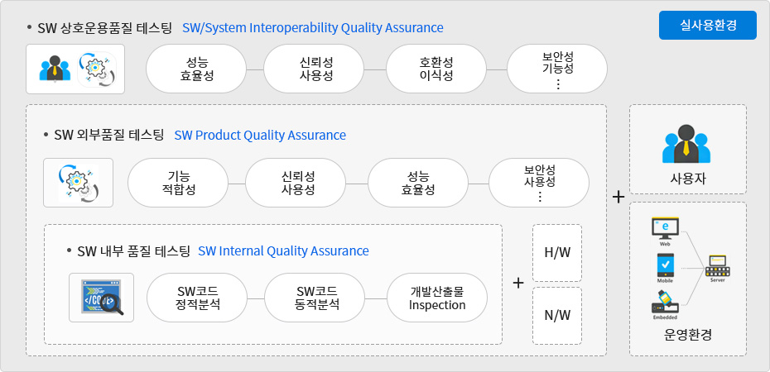This screenshot has width=770, height=372.
Task: Select the 호환성 이식성 pill
Action: 436,69
